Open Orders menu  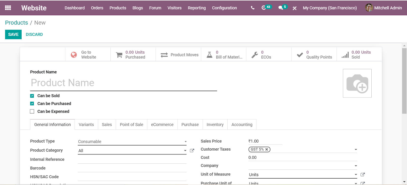click(97, 8)
